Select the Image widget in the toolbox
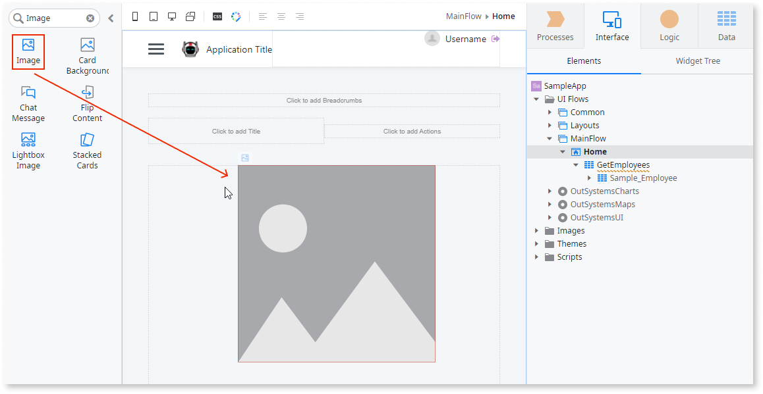The width and height of the screenshot is (763, 394). pos(28,51)
